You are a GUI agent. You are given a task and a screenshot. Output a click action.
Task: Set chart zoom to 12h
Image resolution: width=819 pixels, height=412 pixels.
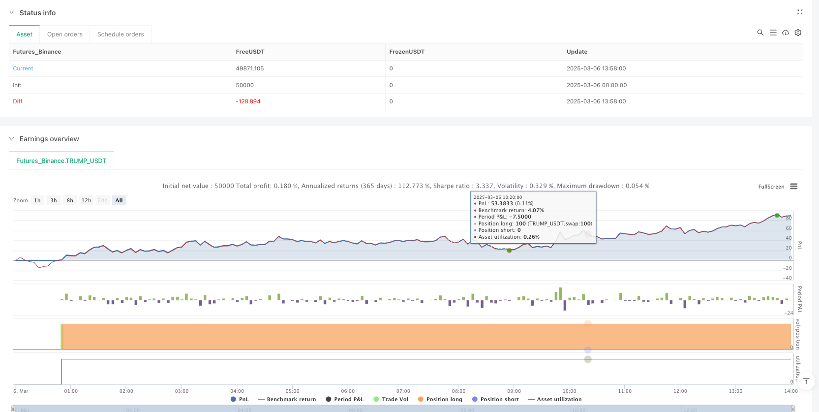tap(86, 200)
